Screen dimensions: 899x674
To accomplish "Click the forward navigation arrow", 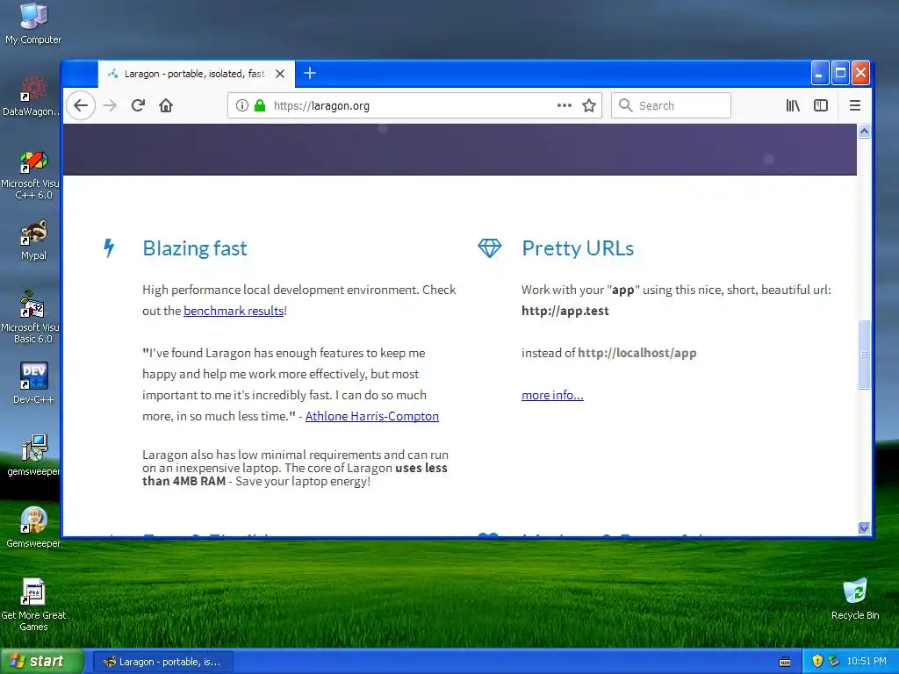I will 110,105.
